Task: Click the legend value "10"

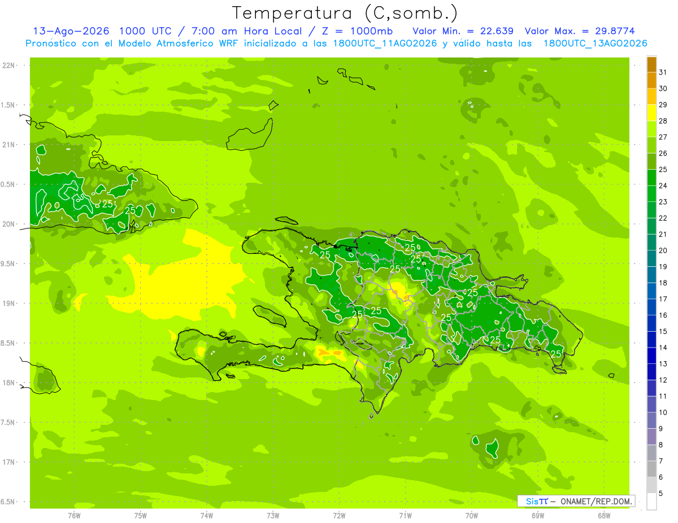Action: pos(663,412)
